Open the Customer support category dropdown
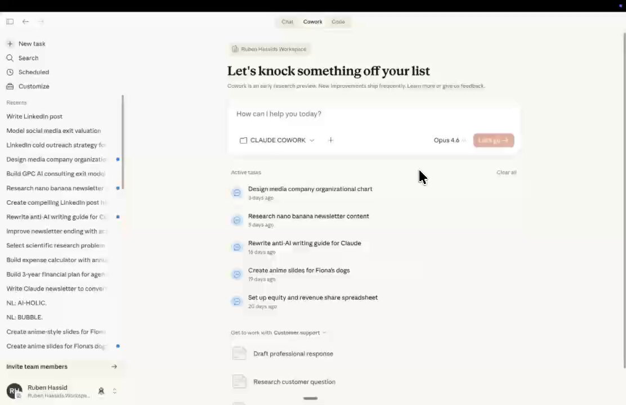The height and width of the screenshot is (405, 626). (x=299, y=332)
